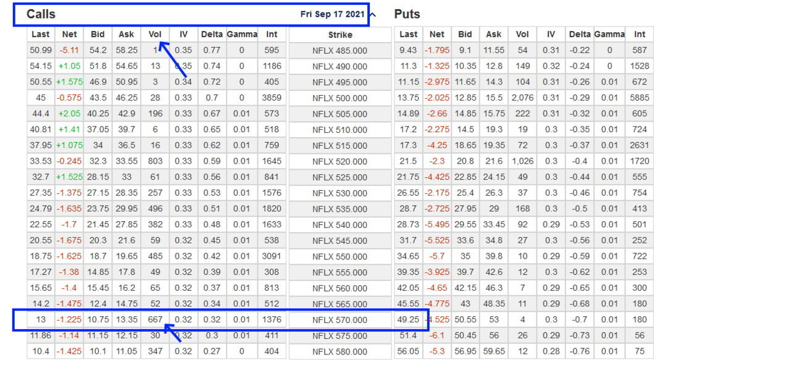Select the NFLX 565.000 strike cell
Image resolution: width=789 pixels, height=373 pixels.
pos(340,304)
